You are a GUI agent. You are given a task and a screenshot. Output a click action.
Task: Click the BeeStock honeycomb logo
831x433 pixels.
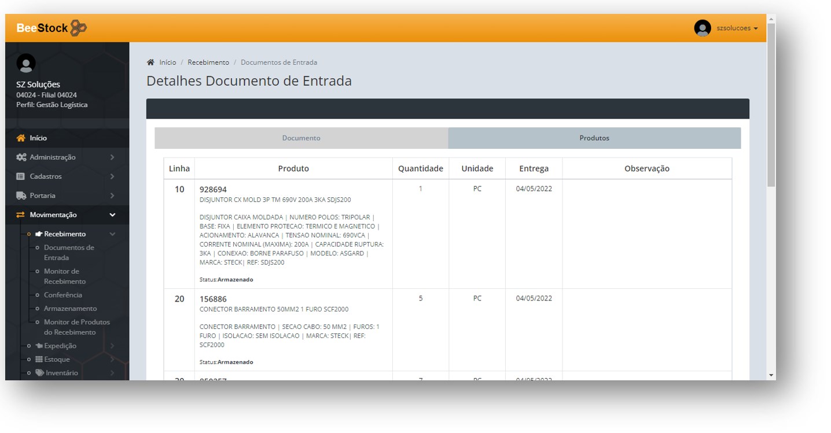click(78, 28)
